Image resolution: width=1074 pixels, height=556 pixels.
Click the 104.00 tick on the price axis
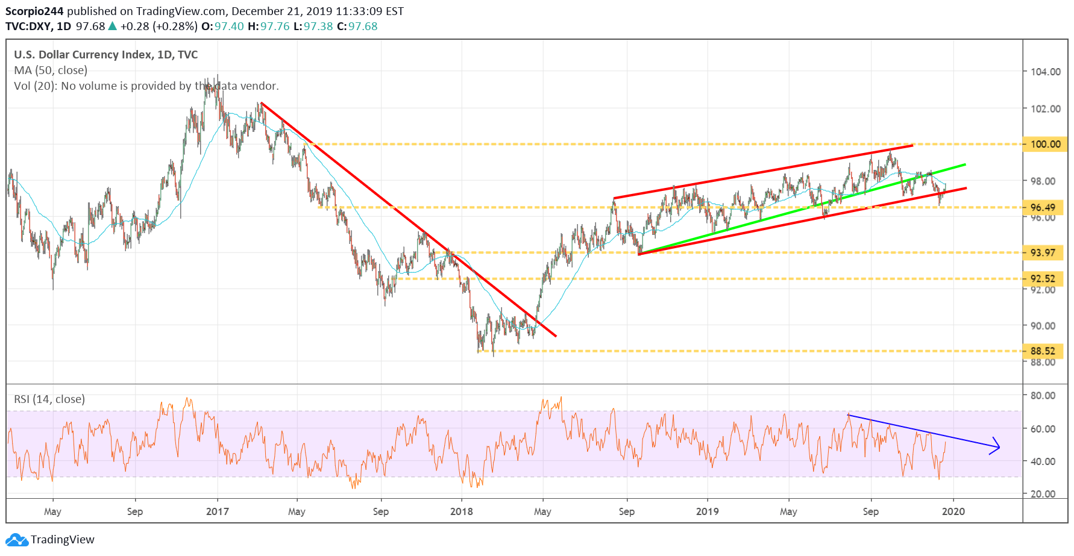pyautogui.click(x=1046, y=72)
